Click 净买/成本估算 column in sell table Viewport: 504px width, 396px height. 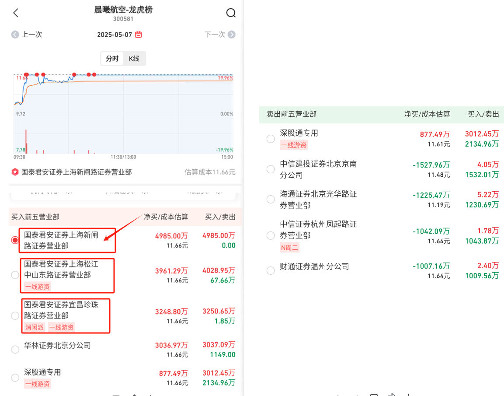click(427, 114)
